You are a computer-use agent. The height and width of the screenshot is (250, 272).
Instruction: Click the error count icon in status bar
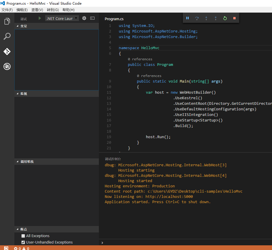pyautogui.click(x=16, y=249)
